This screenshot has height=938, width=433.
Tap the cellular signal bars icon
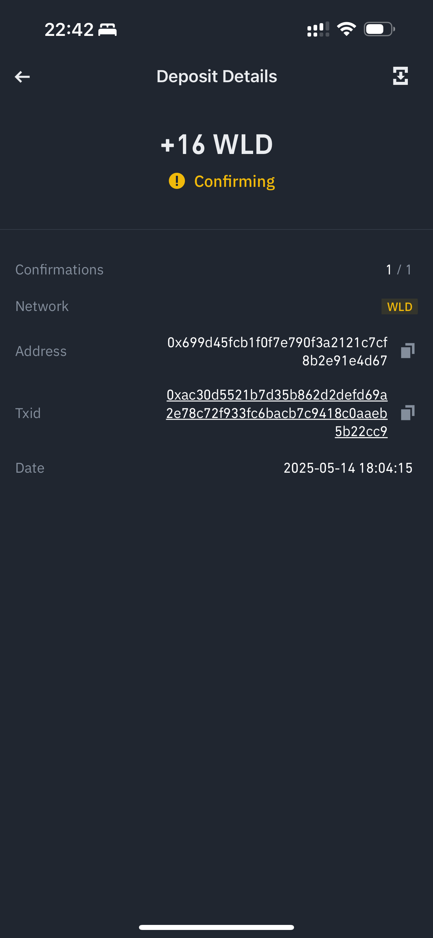click(x=318, y=29)
